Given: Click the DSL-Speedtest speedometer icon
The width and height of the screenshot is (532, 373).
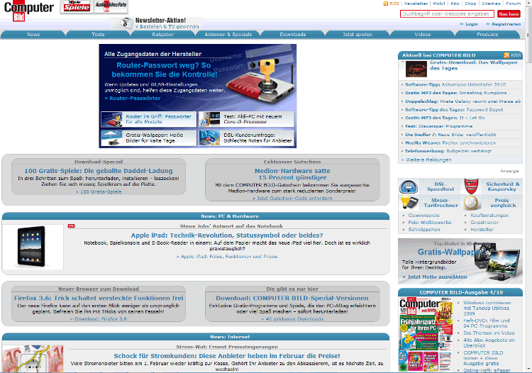Looking at the screenshot, I should tap(409, 186).
